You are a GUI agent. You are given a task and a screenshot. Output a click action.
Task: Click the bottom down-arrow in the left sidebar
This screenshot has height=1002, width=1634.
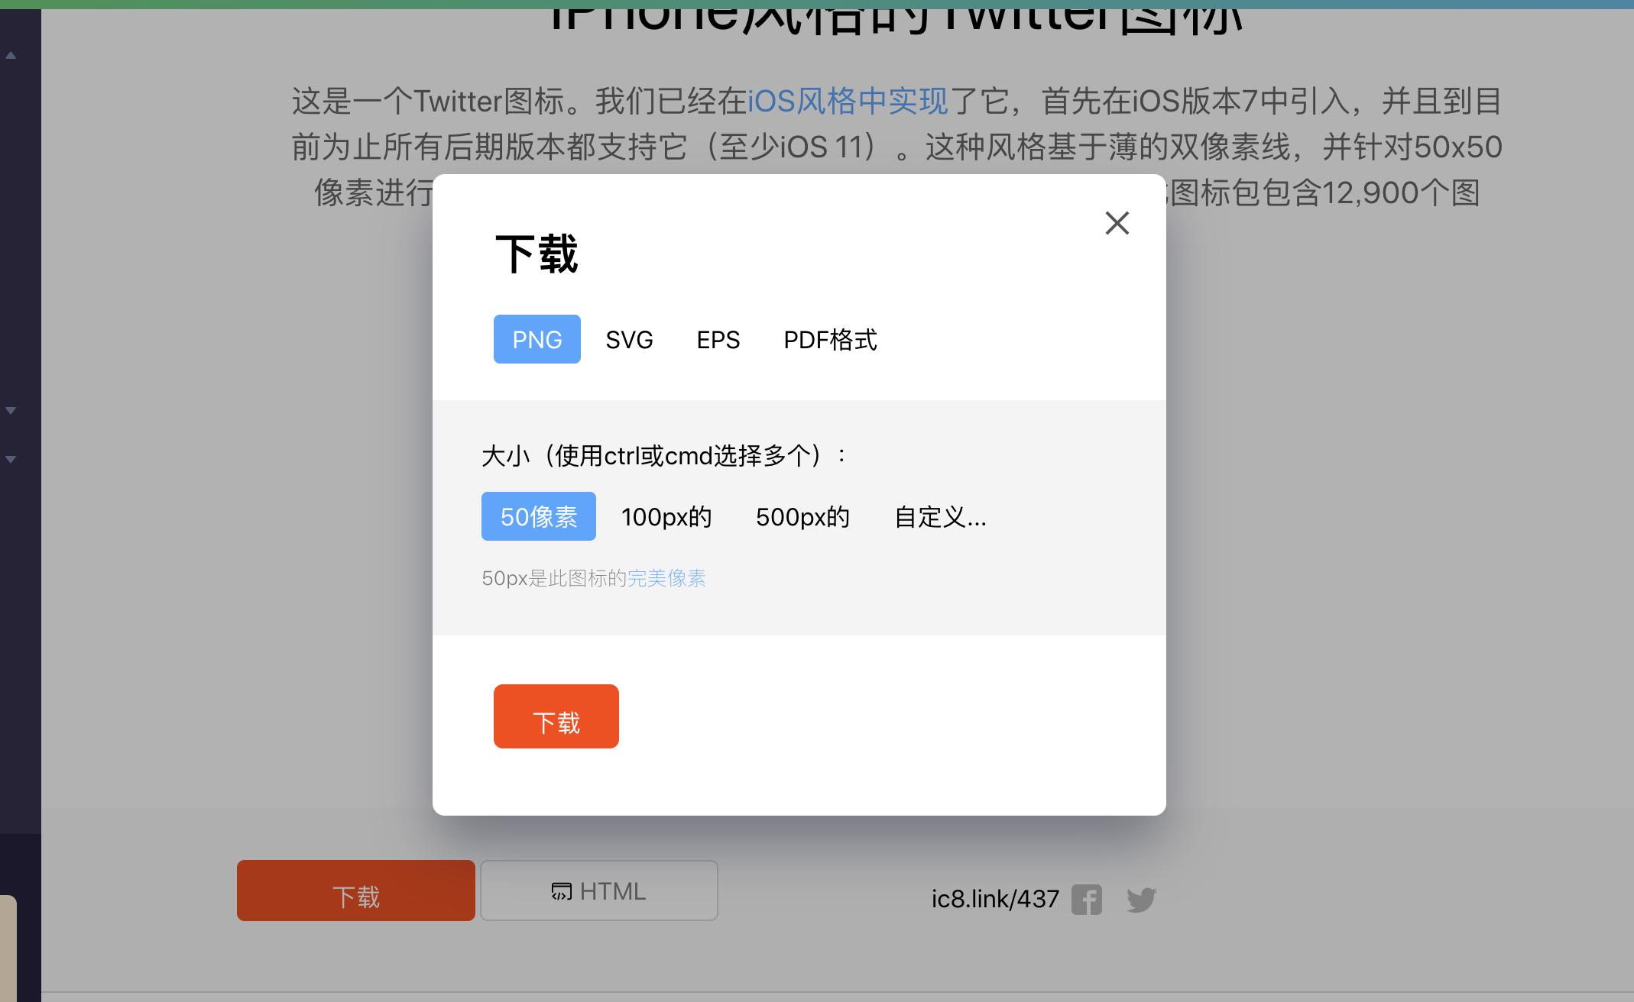point(11,459)
